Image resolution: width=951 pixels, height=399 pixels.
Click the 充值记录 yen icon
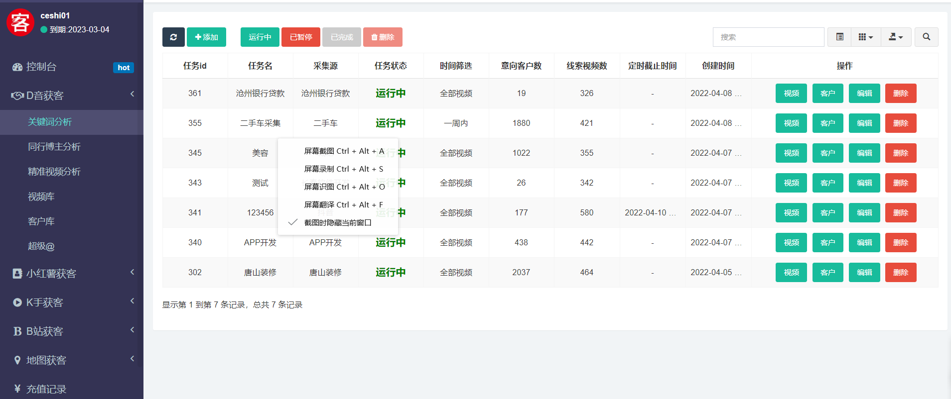17,389
